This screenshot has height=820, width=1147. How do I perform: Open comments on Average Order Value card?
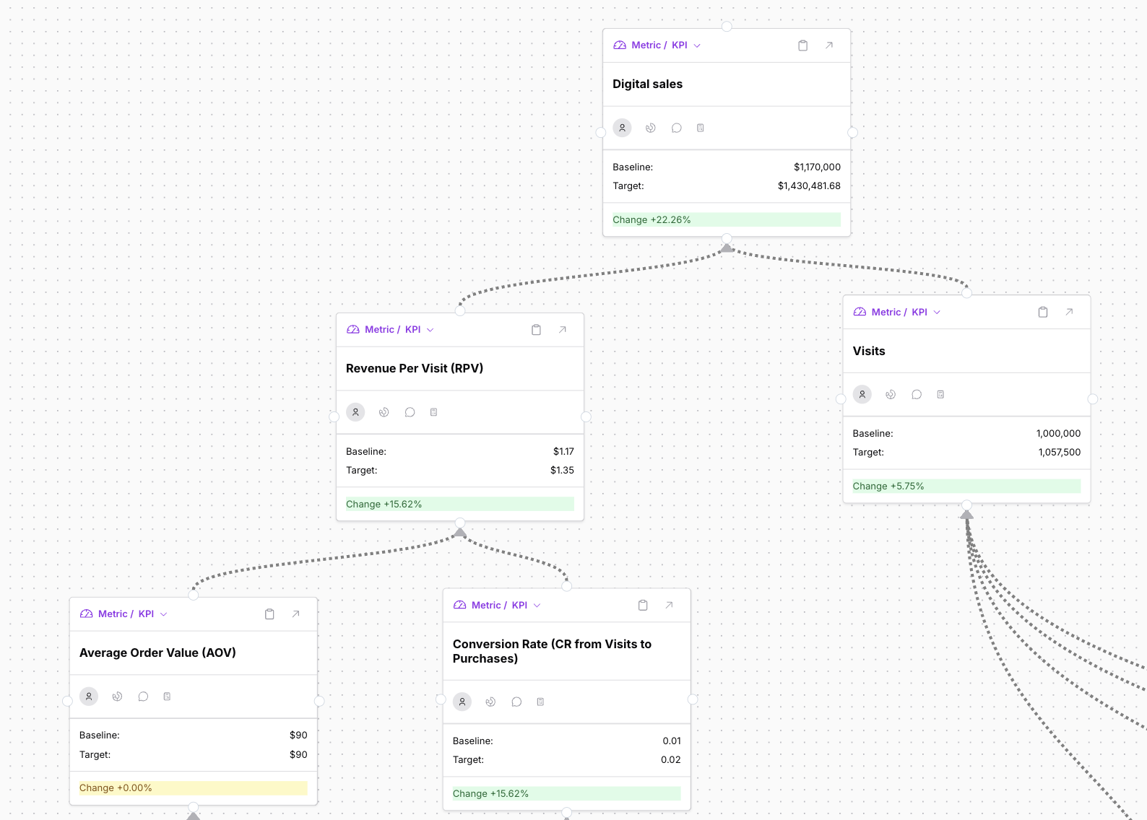(143, 697)
